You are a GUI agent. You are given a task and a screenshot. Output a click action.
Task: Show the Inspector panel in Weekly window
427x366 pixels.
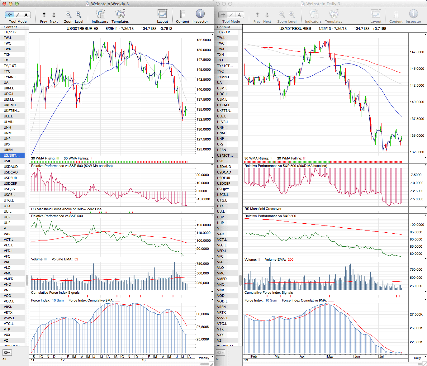[x=200, y=14]
